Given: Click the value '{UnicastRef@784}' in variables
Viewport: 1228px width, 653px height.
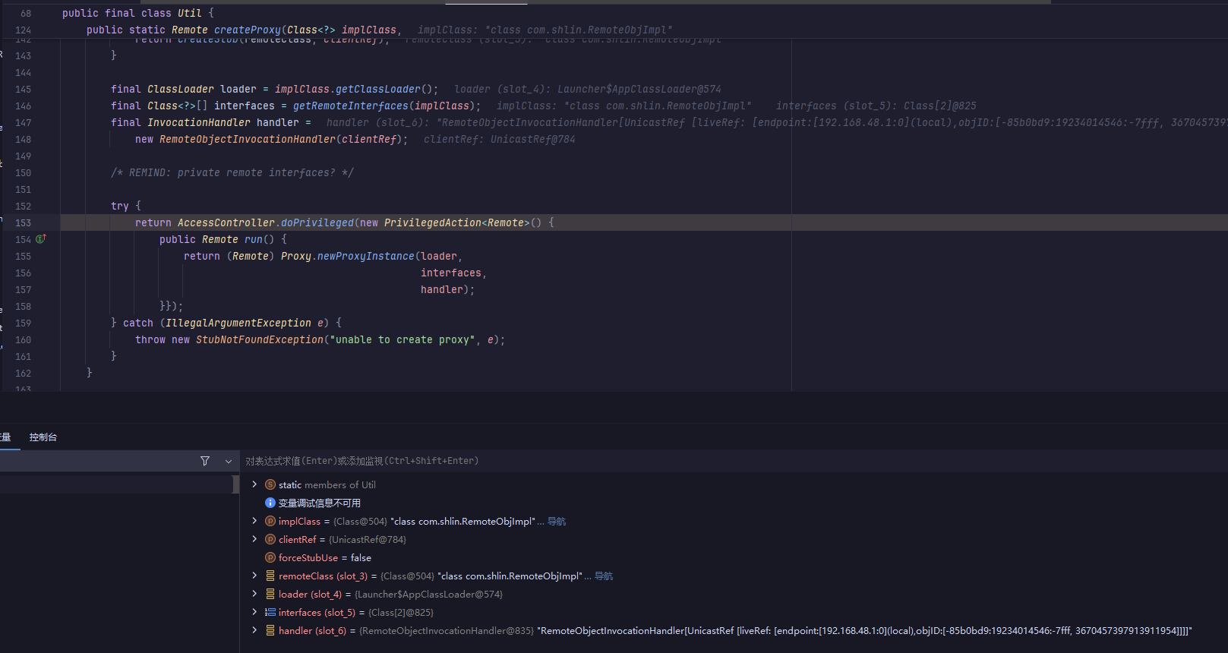Looking at the screenshot, I should coord(368,540).
